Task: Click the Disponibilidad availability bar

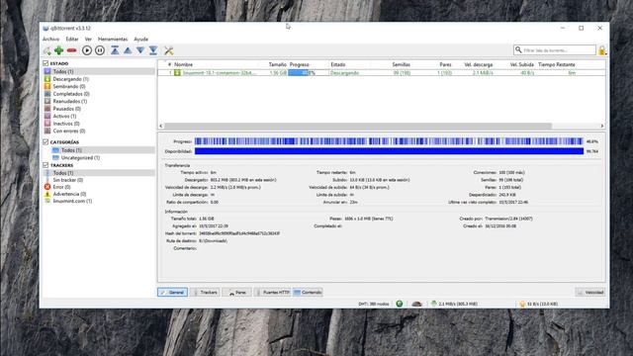Action: [389, 151]
